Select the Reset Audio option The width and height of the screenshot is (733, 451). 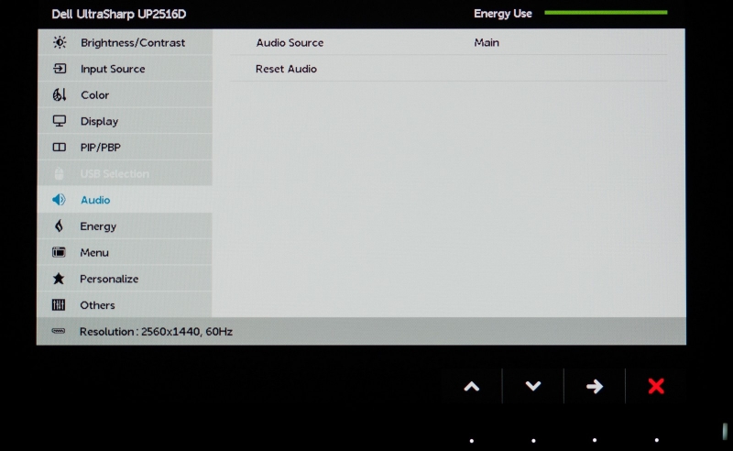[x=449, y=69]
